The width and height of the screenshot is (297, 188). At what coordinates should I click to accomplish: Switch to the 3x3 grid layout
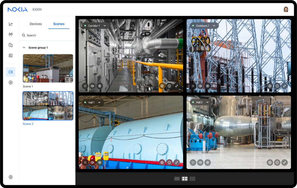tap(193, 178)
